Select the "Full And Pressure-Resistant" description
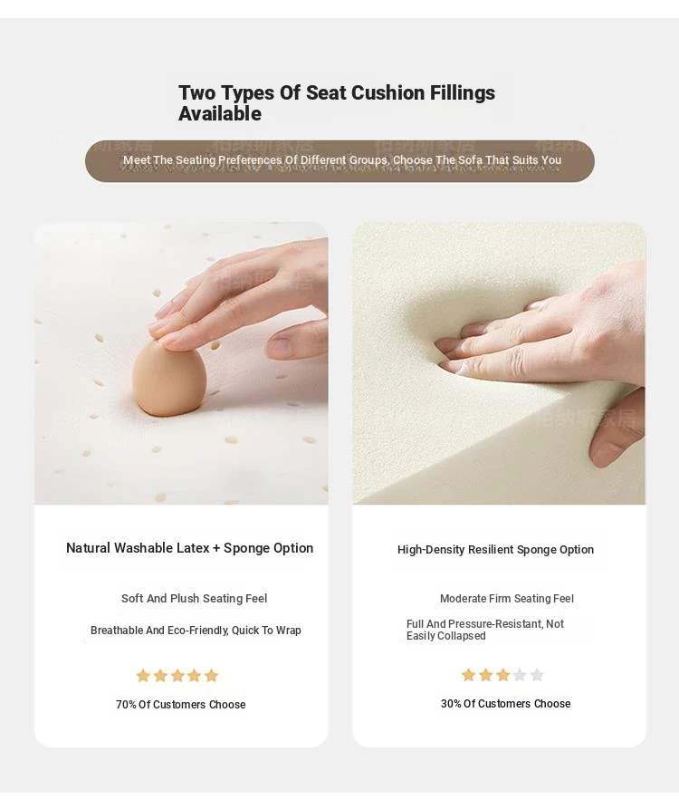The image size is (679, 809). tap(485, 630)
